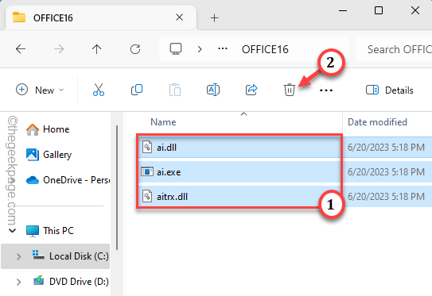Click the Home house icon in sidebar
The height and width of the screenshot is (296, 432).
pyautogui.click(x=33, y=129)
